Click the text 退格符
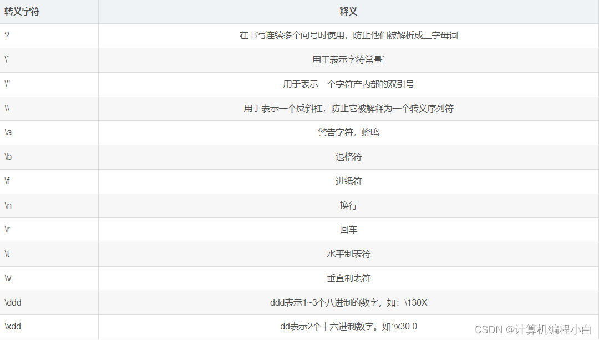 tap(348, 157)
